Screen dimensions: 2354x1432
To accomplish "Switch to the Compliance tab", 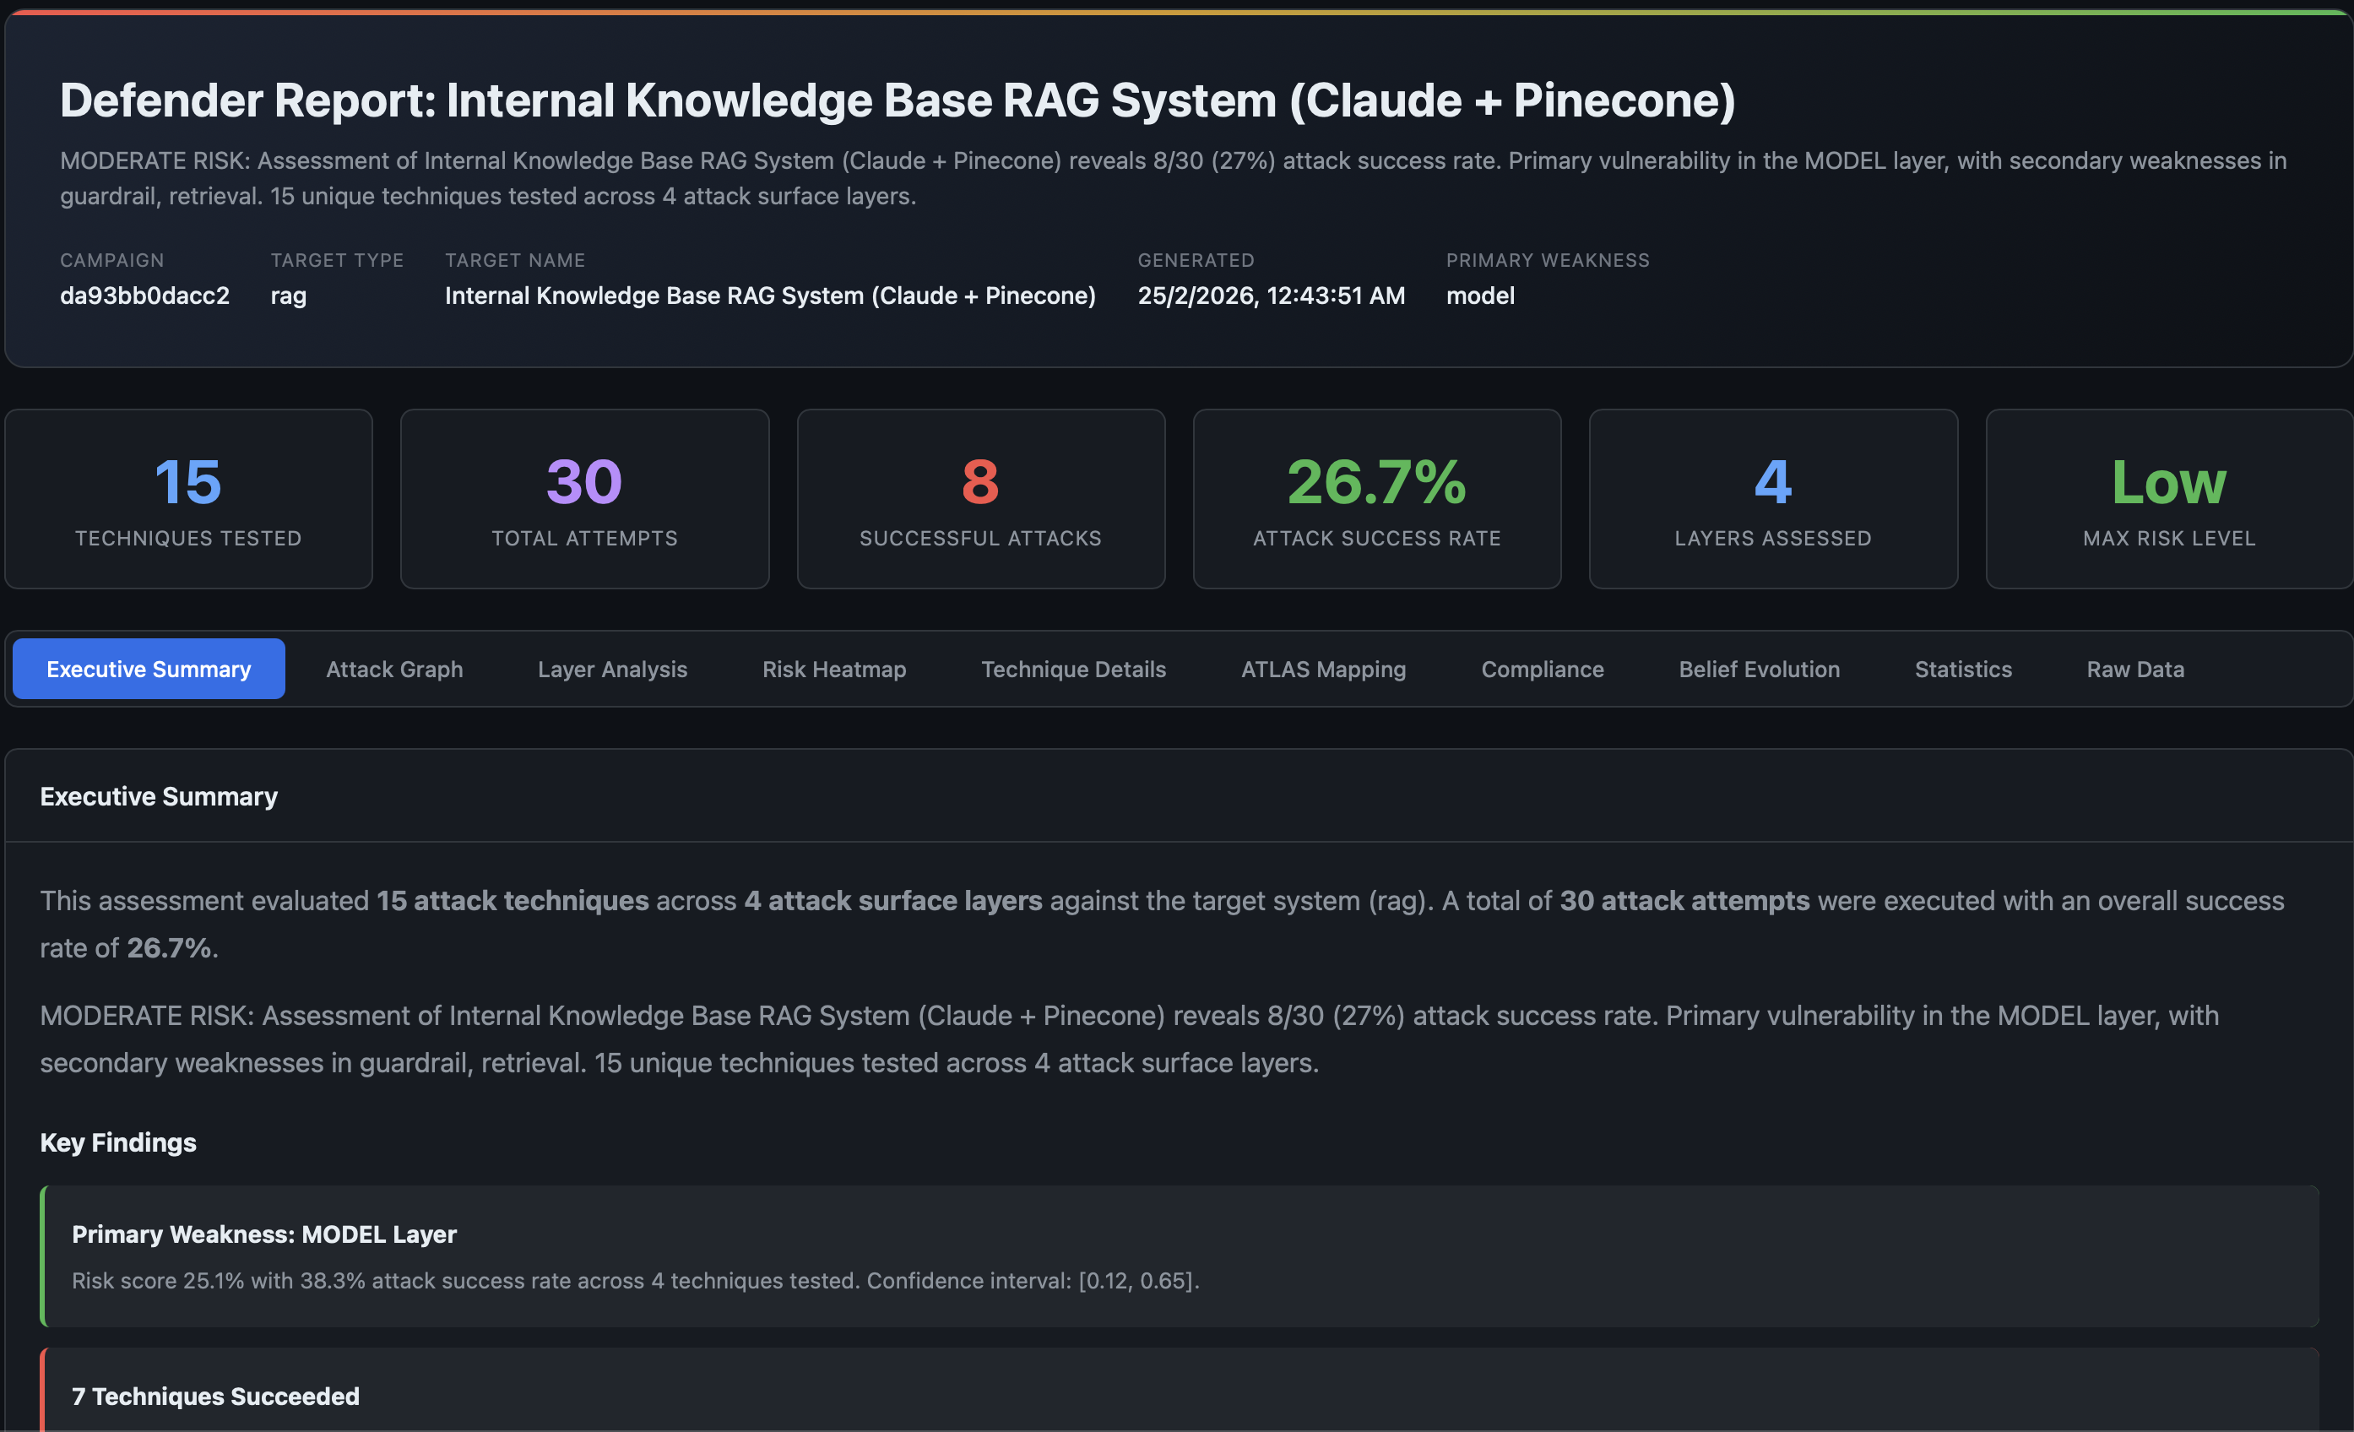I will tap(1541, 669).
